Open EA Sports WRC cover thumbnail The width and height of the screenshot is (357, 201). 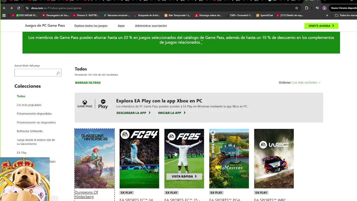[x=274, y=159]
